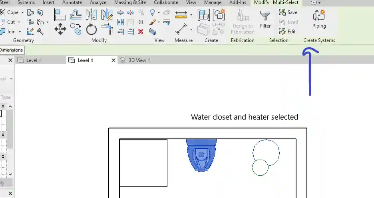Open the selection Filter tool
Image resolution: width=374 pixels, height=198 pixels.
click(x=265, y=19)
